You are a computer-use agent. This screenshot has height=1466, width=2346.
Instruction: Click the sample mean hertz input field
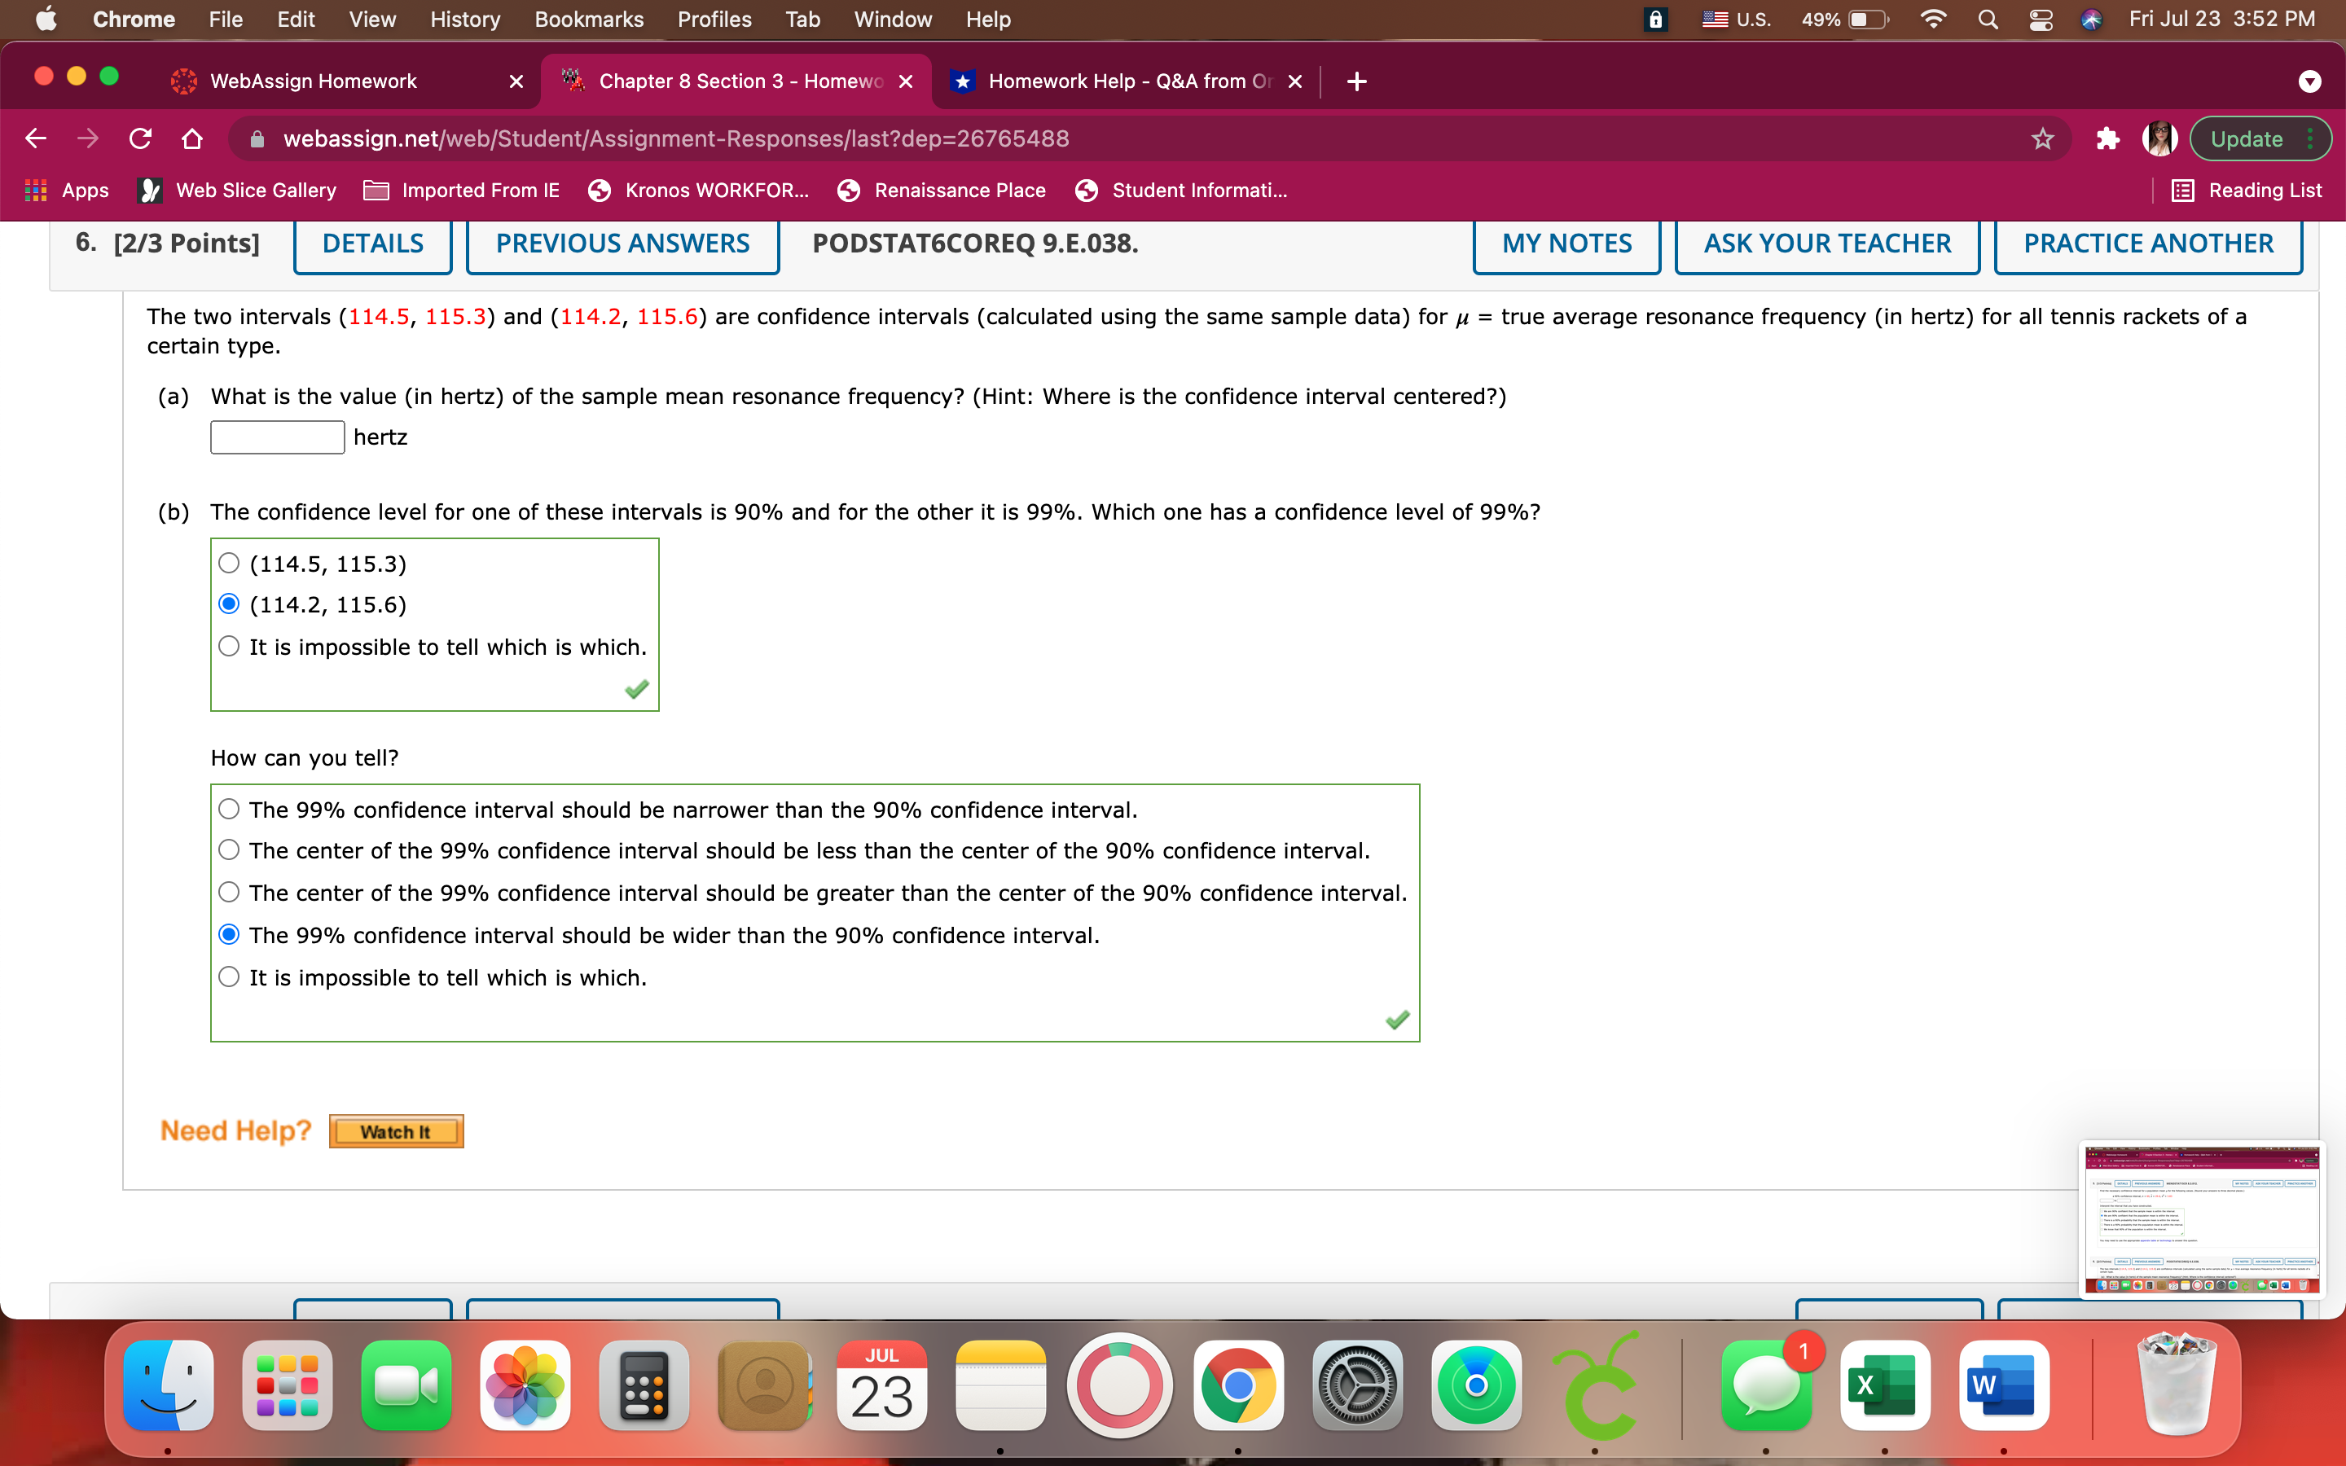(x=277, y=437)
